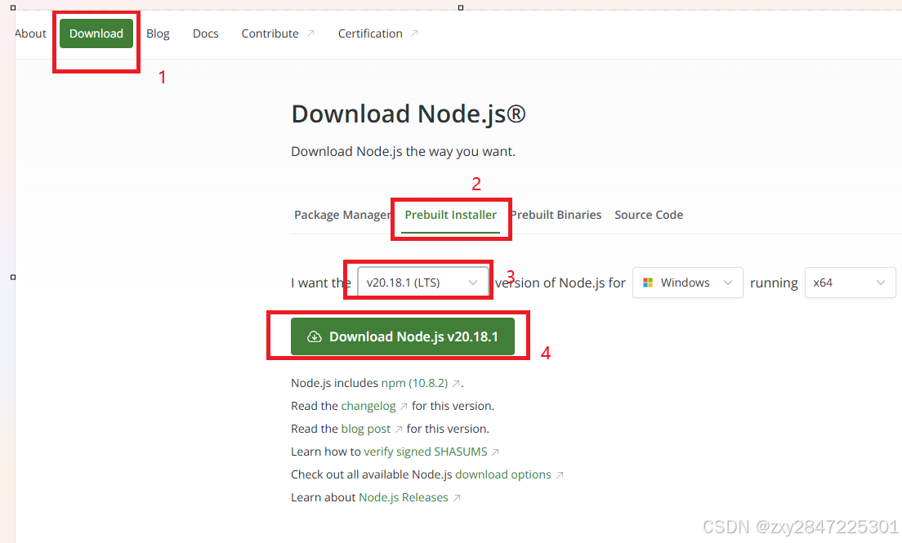Select the Prebuilt Installer tab
Screen dimensions: 902x543
click(x=450, y=215)
